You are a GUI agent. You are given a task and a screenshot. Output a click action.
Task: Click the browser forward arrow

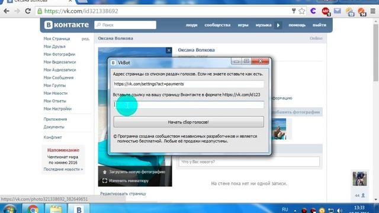pyautogui.click(x=17, y=11)
